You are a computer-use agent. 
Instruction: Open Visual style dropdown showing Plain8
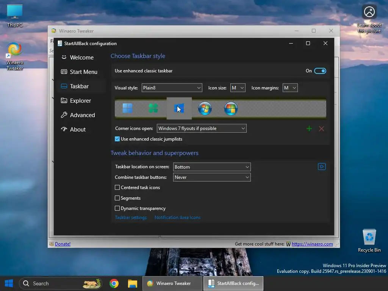[172, 88]
